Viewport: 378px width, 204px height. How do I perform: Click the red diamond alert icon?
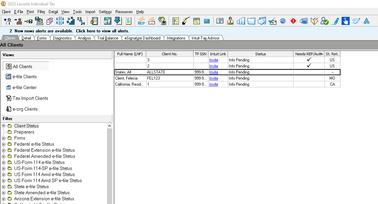coord(293,21)
